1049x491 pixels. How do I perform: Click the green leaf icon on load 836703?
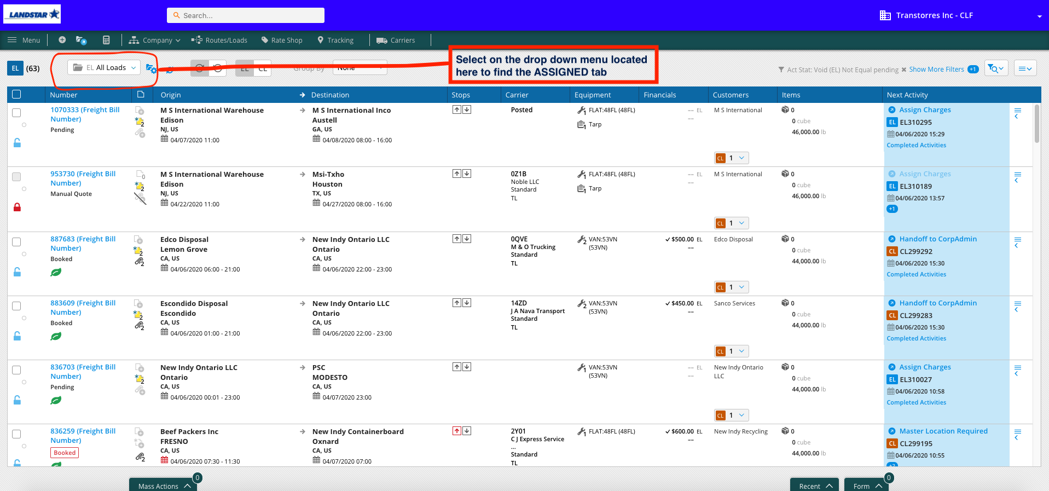[x=56, y=400]
